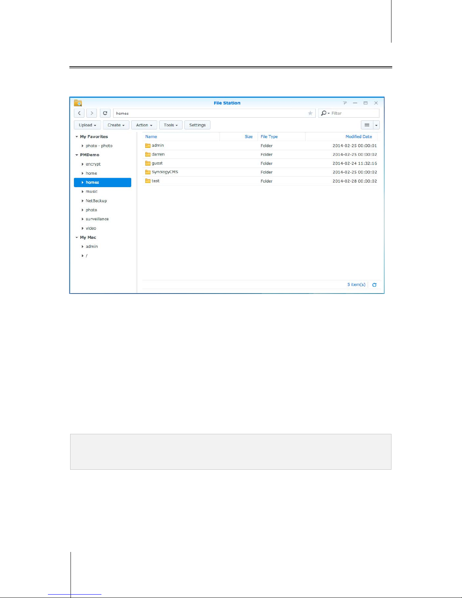Click the darren folder icon
Image resolution: width=462 pixels, height=598 pixels.
pyautogui.click(x=148, y=154)
